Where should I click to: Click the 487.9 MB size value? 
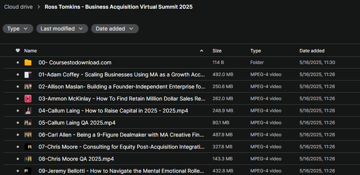click(223, 135)
